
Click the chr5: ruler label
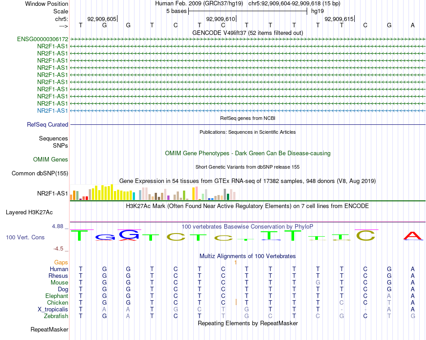62,19
